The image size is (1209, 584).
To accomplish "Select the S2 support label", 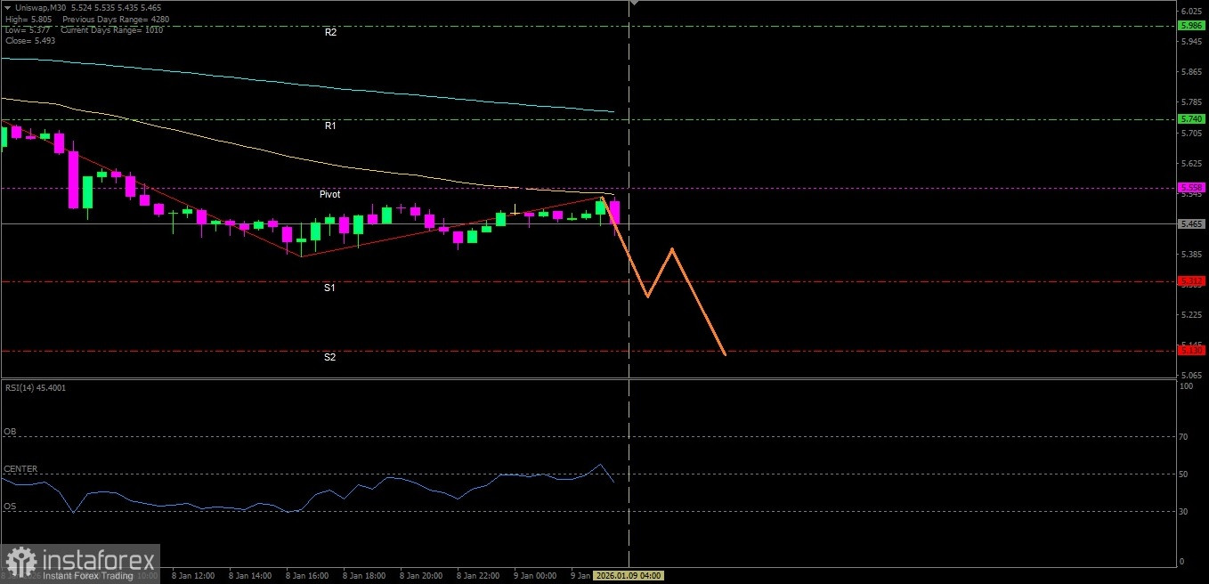I will [329, 358].
